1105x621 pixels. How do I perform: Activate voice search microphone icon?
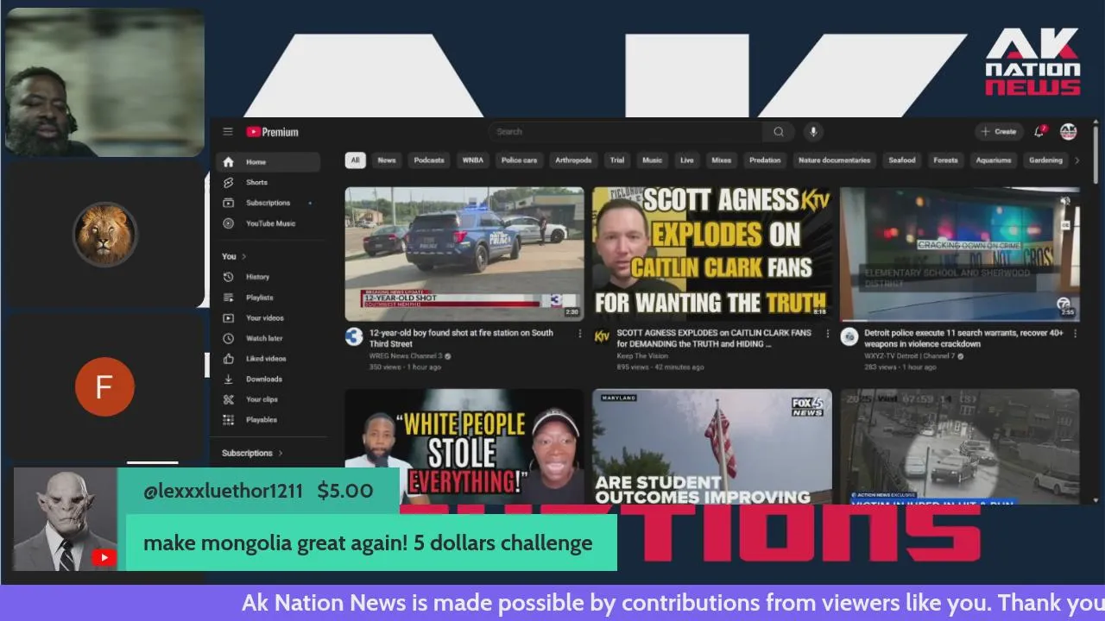coord(812,132)
